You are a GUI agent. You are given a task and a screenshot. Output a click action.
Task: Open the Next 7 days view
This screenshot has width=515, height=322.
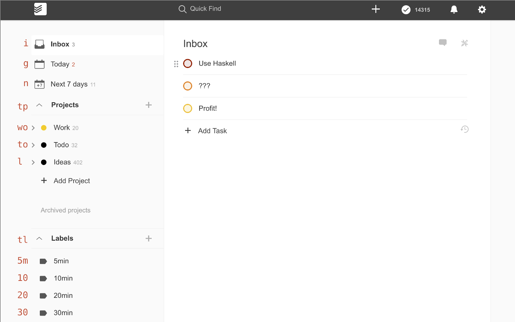pos(68,84)
